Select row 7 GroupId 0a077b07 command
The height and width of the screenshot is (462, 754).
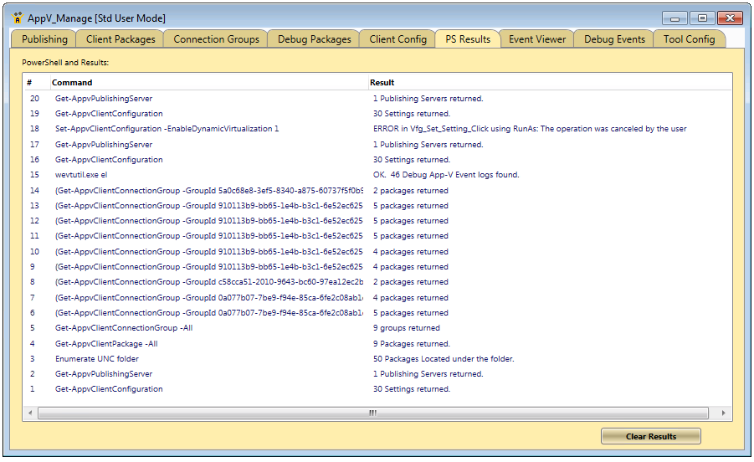click(209, 298)
